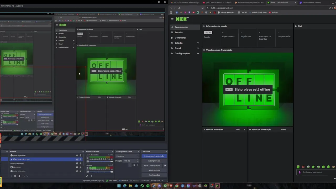Open Feed de Atividades Filtro dropdown
The width and height of the screenshot is (336, 189).
[238, 129]
